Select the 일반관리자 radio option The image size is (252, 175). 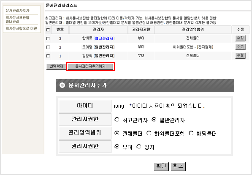click(154, 120)
